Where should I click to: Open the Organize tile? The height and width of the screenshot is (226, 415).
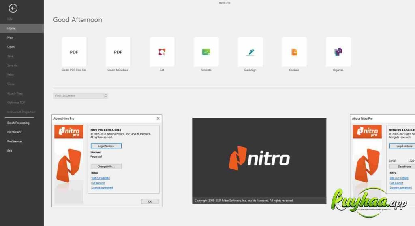click(338, 52)
